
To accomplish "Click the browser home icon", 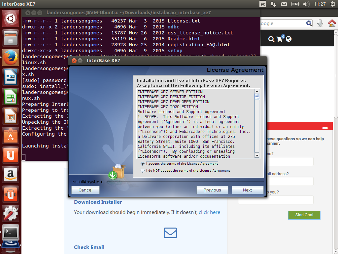I will coord(332,23).
